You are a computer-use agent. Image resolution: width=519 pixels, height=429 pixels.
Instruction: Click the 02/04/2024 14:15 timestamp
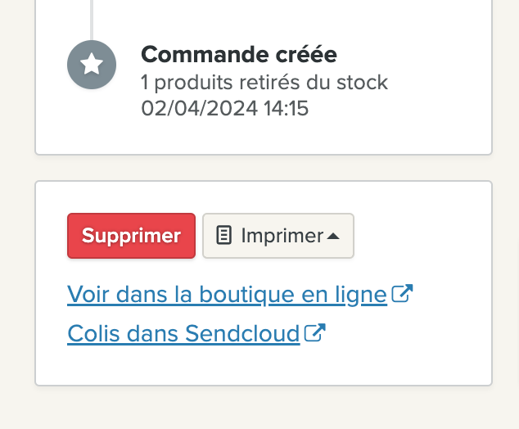point(225,109)
